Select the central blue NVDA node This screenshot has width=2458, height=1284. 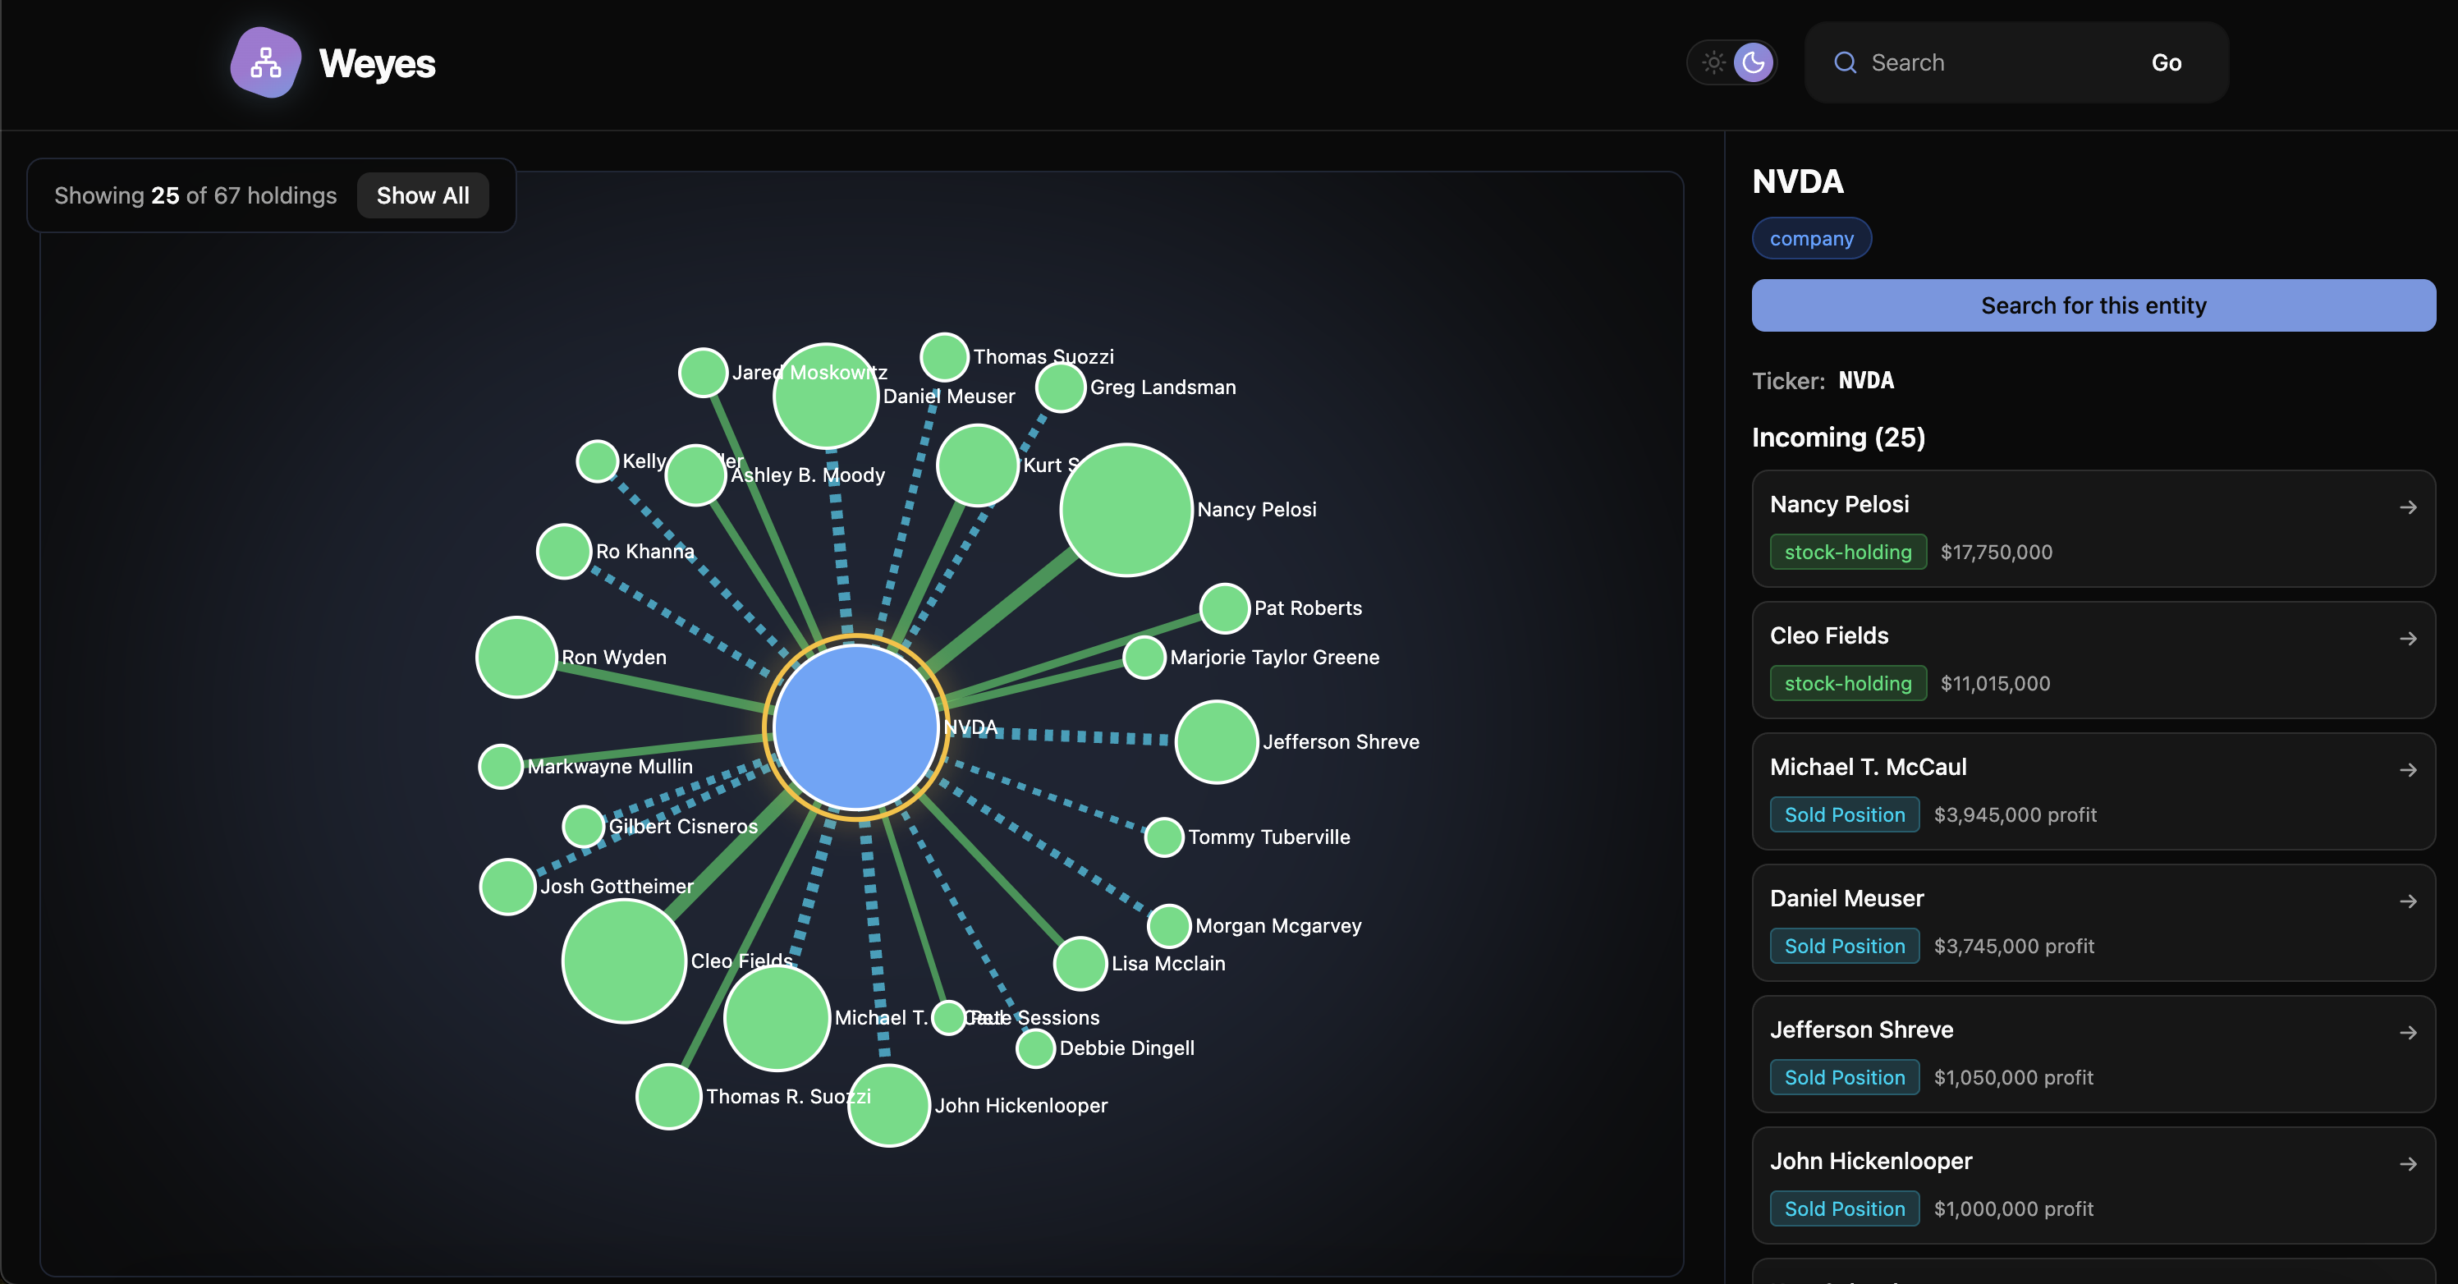(x=855, y=728)
